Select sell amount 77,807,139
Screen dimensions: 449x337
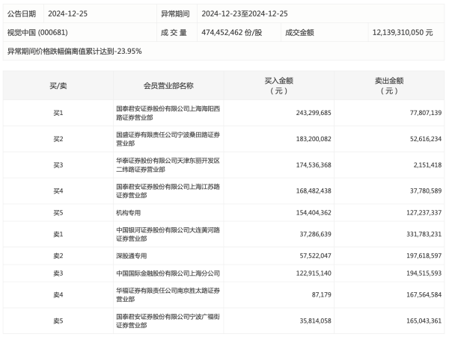tap(426, 113)
